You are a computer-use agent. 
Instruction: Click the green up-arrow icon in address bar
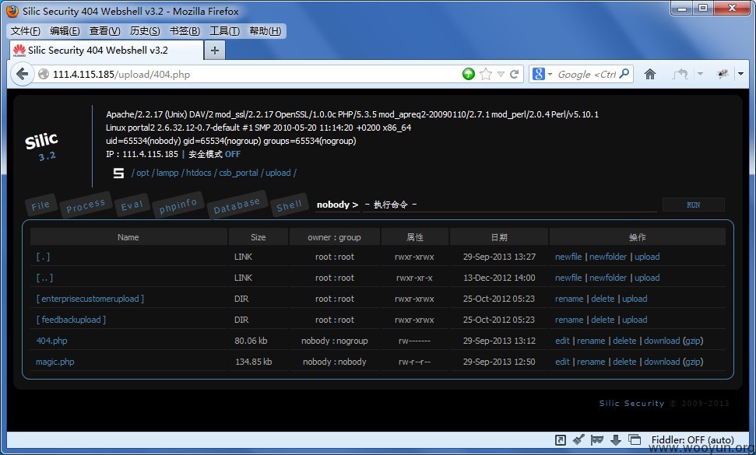click(468, 74)
